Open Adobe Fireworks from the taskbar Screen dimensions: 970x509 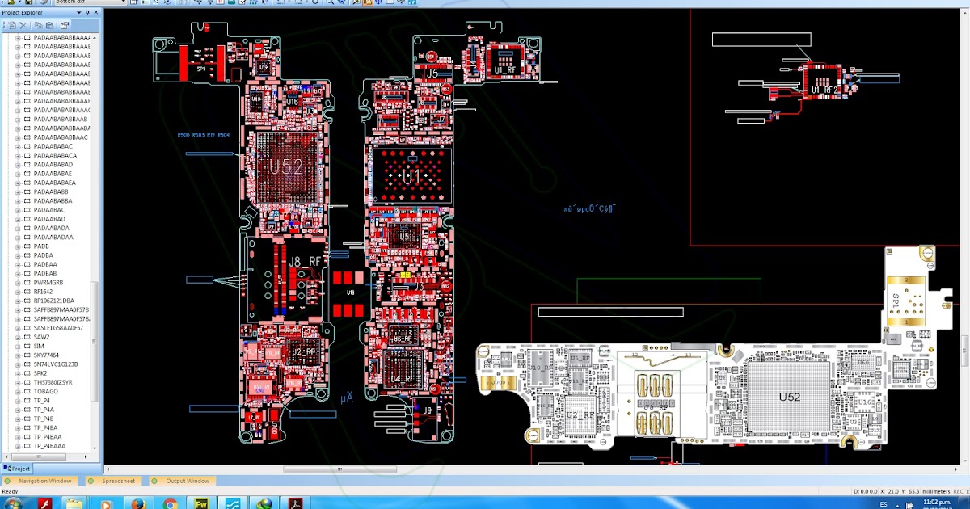point(200,503)
